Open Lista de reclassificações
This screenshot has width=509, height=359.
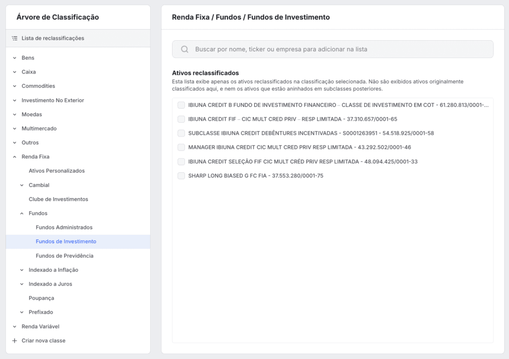pos(53,38)
